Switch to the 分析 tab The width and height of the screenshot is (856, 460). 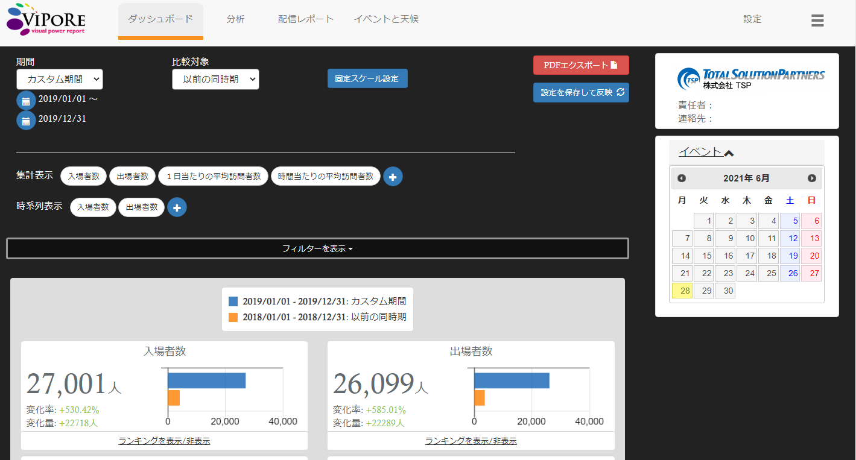pos(235,19)
